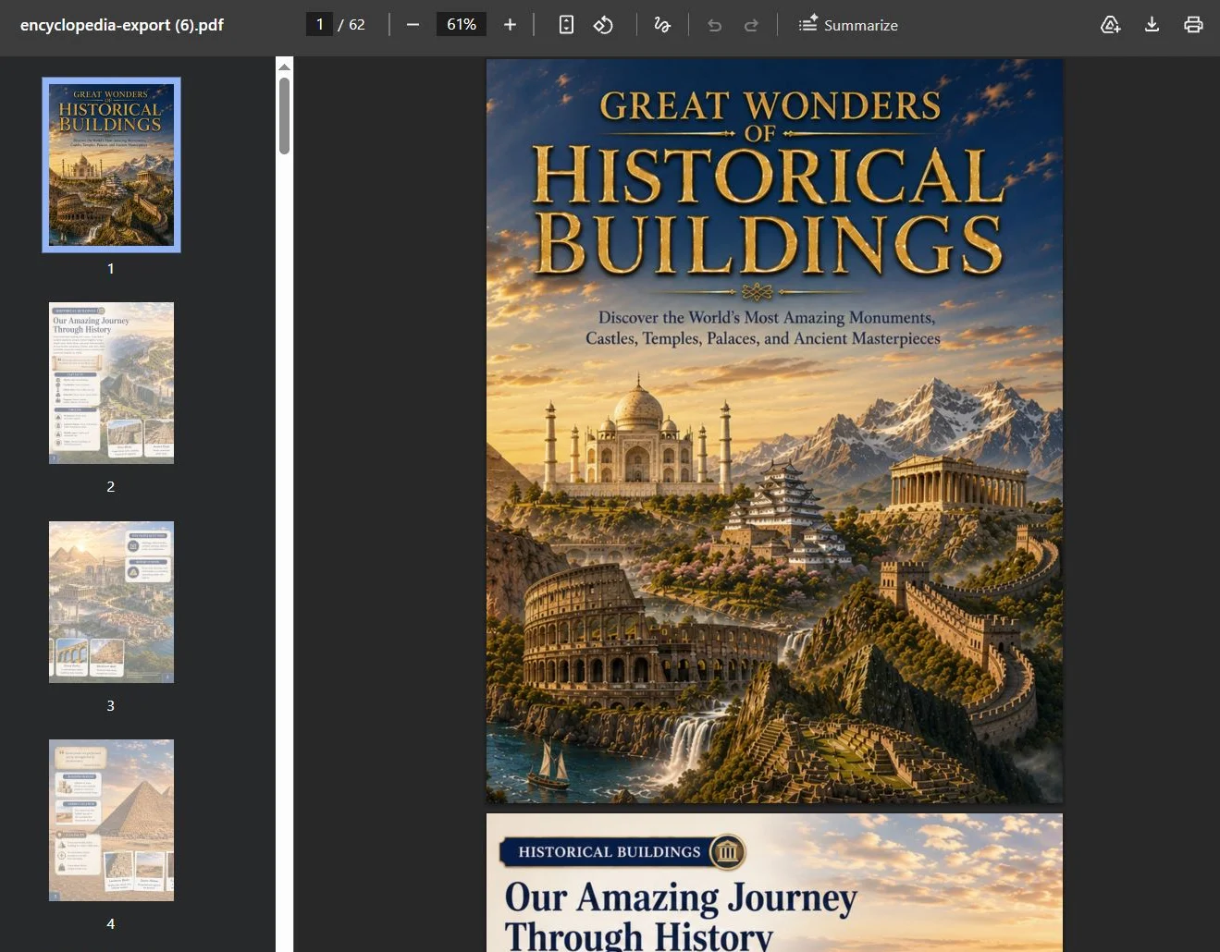Click the Summarize button
Screen dimensions: 1220x952
[848, 25]
